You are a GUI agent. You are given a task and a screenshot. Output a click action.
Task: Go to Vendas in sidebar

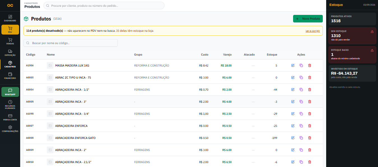pos(10,41)
